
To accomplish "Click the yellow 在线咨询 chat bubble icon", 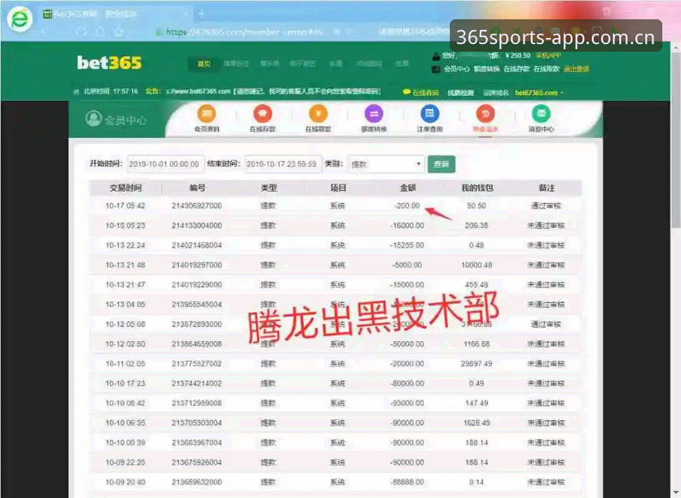I will click(x=406, y=92).
